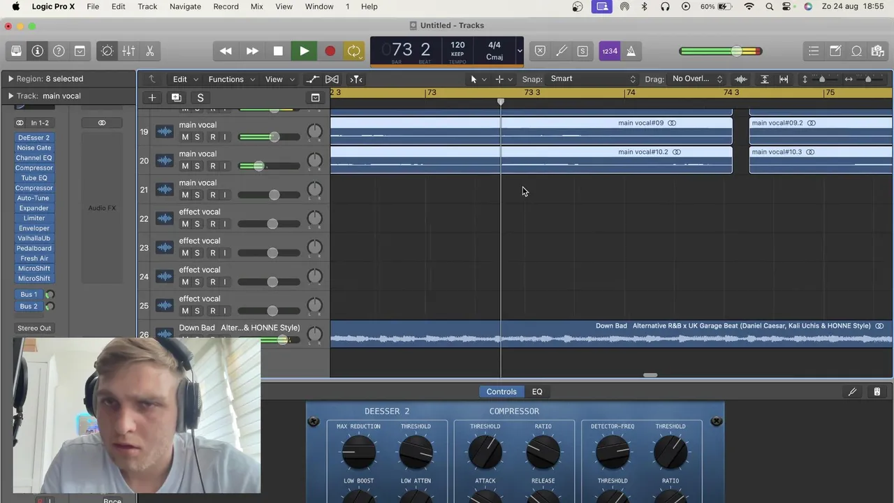Start playback with the Play button

(x=304, y=51)
